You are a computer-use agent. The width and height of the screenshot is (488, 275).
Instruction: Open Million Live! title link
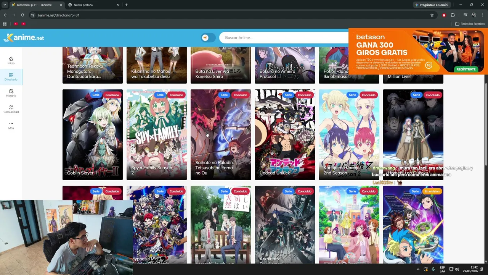point(399,76)
